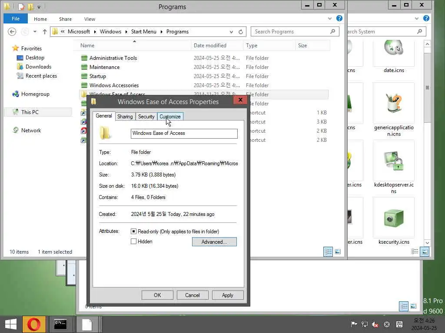This screenshot has height=333, width=445.
Task: Open the Properties quick access toolbar icon
Action: (22, 7)
